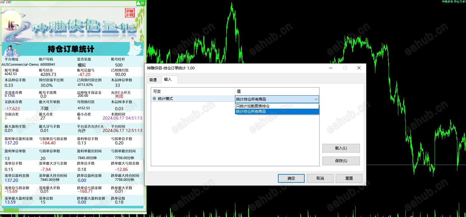Click buy max profit amount 13.59
The width and height of the screenshot is (466, 217).
[x=10, y=202]
